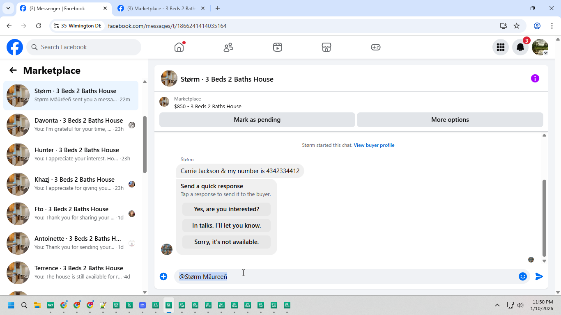Open the Gaming controller icon

coord(376,47)
